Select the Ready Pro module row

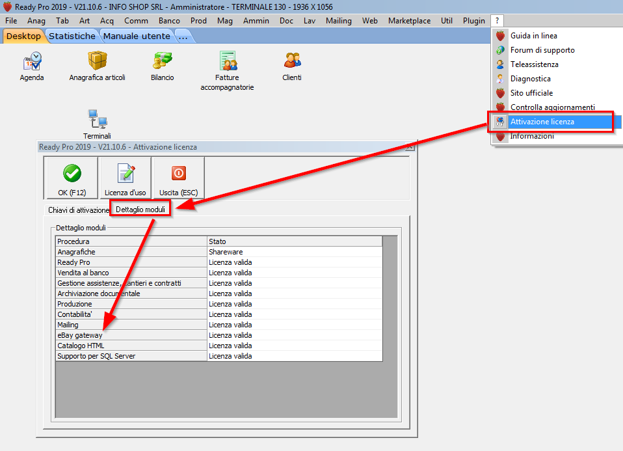click(219, 262)
